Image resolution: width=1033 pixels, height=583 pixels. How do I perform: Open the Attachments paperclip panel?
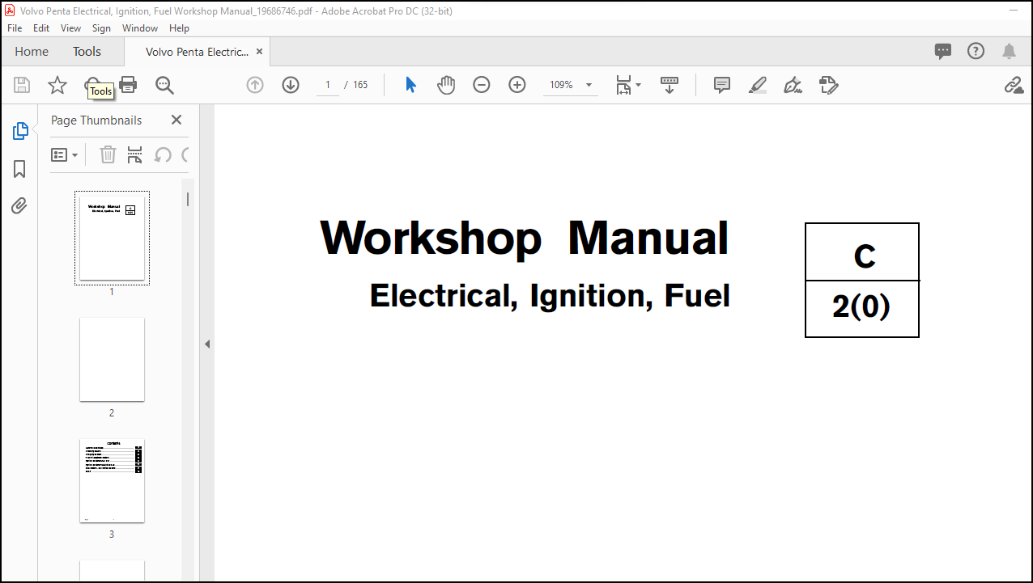pyautogui.click(x=19, y=206)
